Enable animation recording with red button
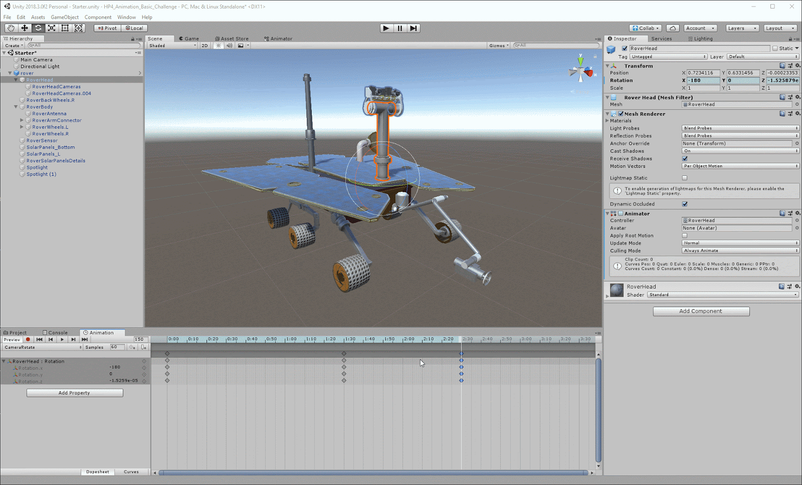Viewport: 802px width, 485px height. coord(28,340)
